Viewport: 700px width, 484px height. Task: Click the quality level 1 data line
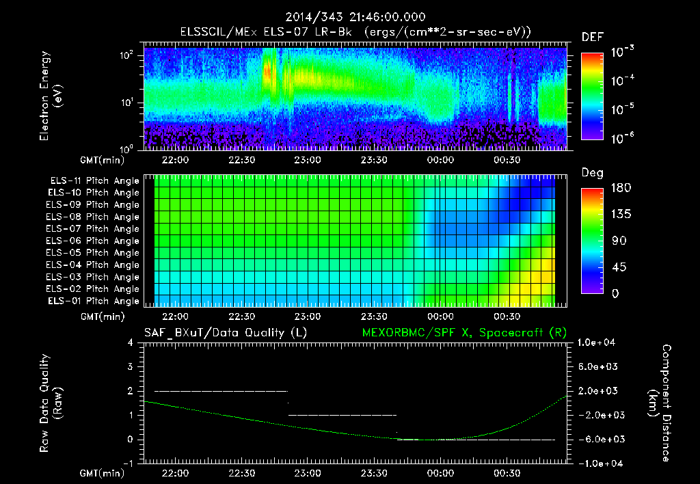(x=342, y=415)
